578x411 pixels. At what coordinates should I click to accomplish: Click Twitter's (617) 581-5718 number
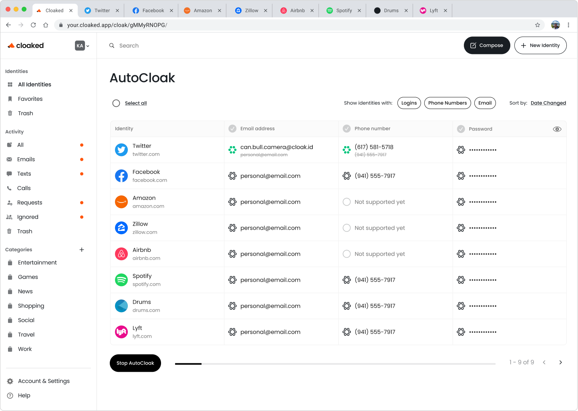pos(374,147)
